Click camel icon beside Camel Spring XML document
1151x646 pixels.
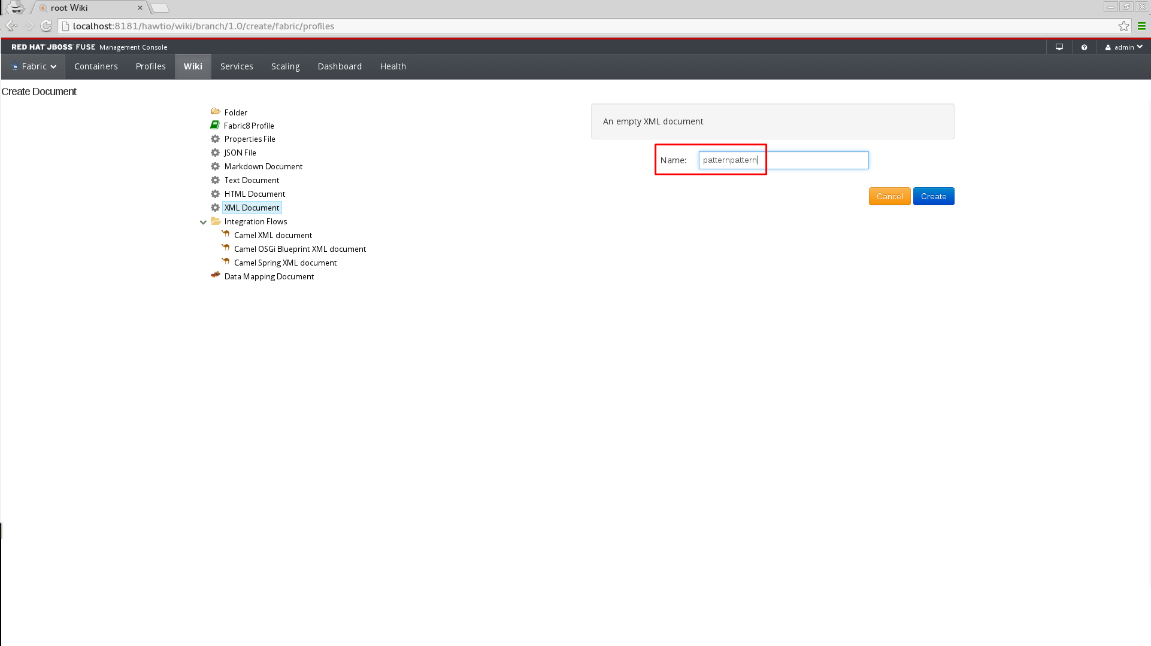226,262
